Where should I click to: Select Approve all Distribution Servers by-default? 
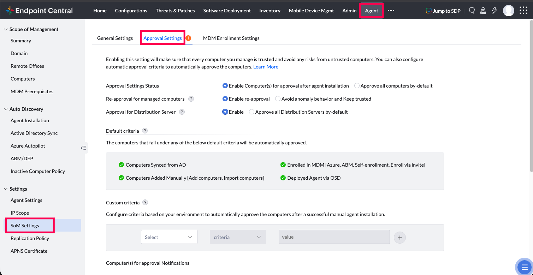pyautogui.click(x=251, y=112)
